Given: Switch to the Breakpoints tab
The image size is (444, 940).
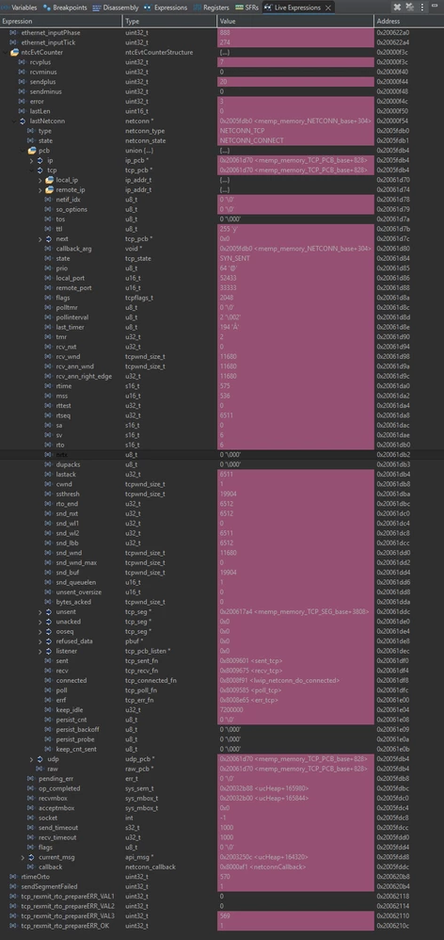Looking at the screenshot, I should coord(65,8).
